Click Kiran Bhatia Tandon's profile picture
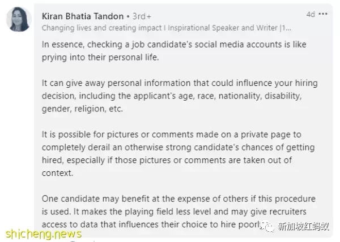 [x=19, y=19]
